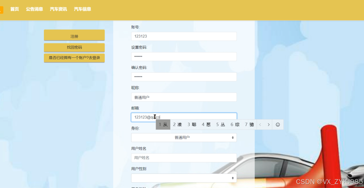The image size is (364, 188).
Task: Focus the 账号 input field
Action: (x=184, y=36)
